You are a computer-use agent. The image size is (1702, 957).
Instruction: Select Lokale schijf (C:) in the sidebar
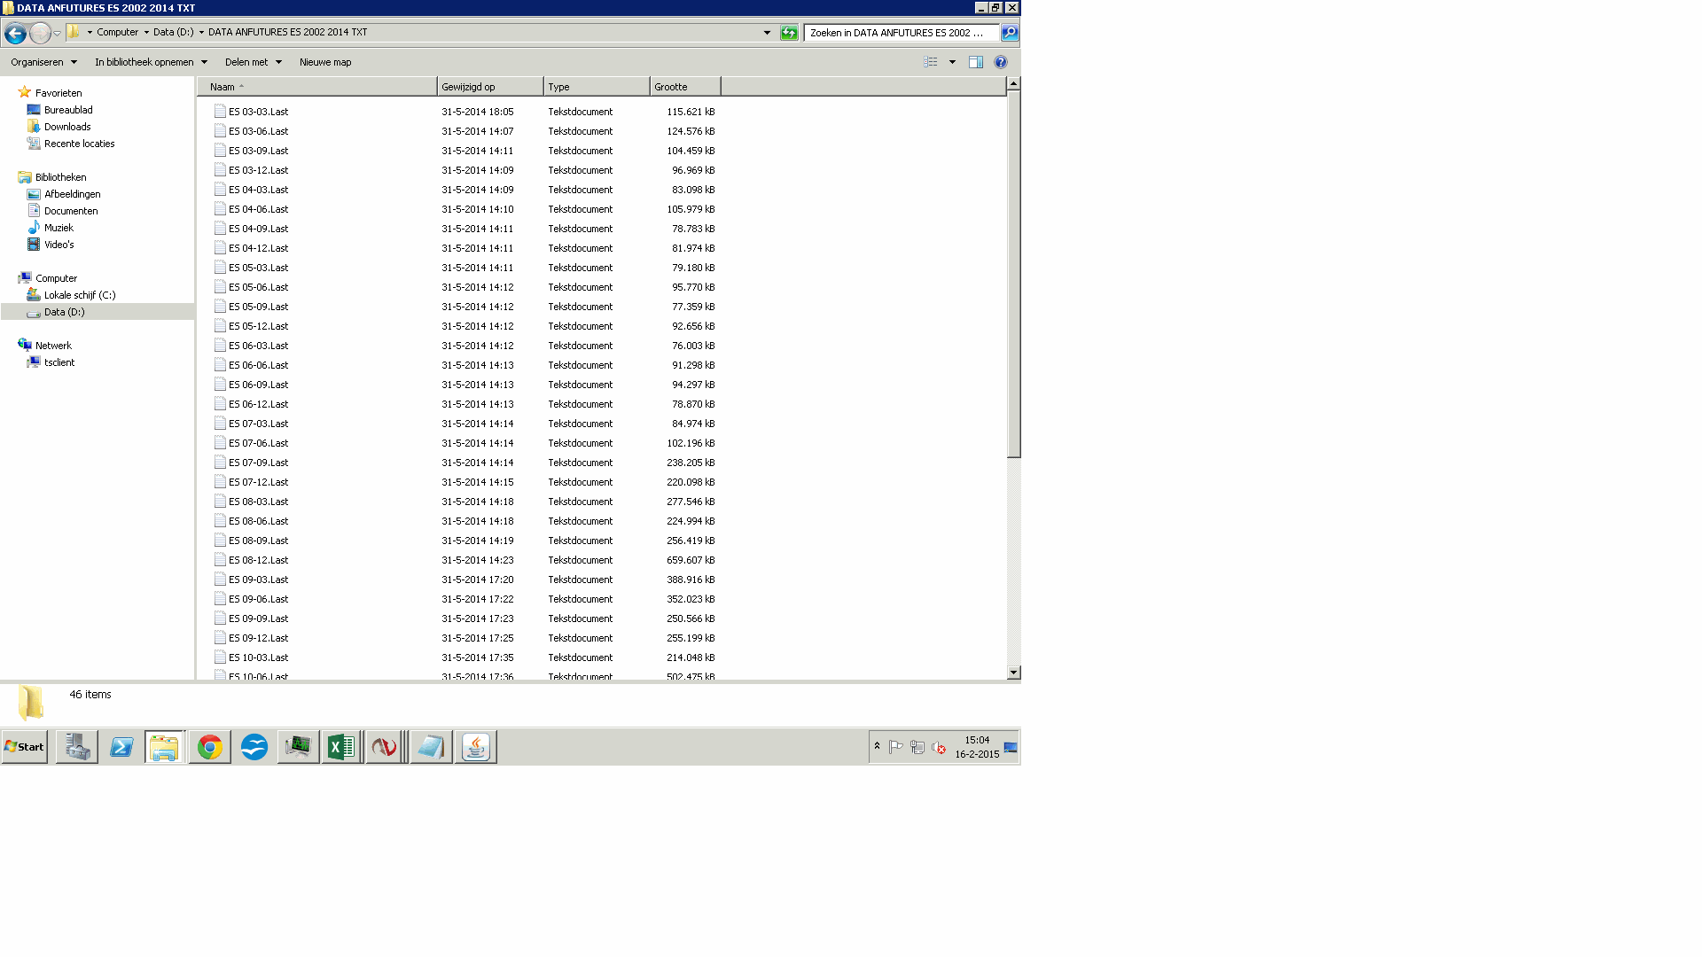click(x=80, y=295)
